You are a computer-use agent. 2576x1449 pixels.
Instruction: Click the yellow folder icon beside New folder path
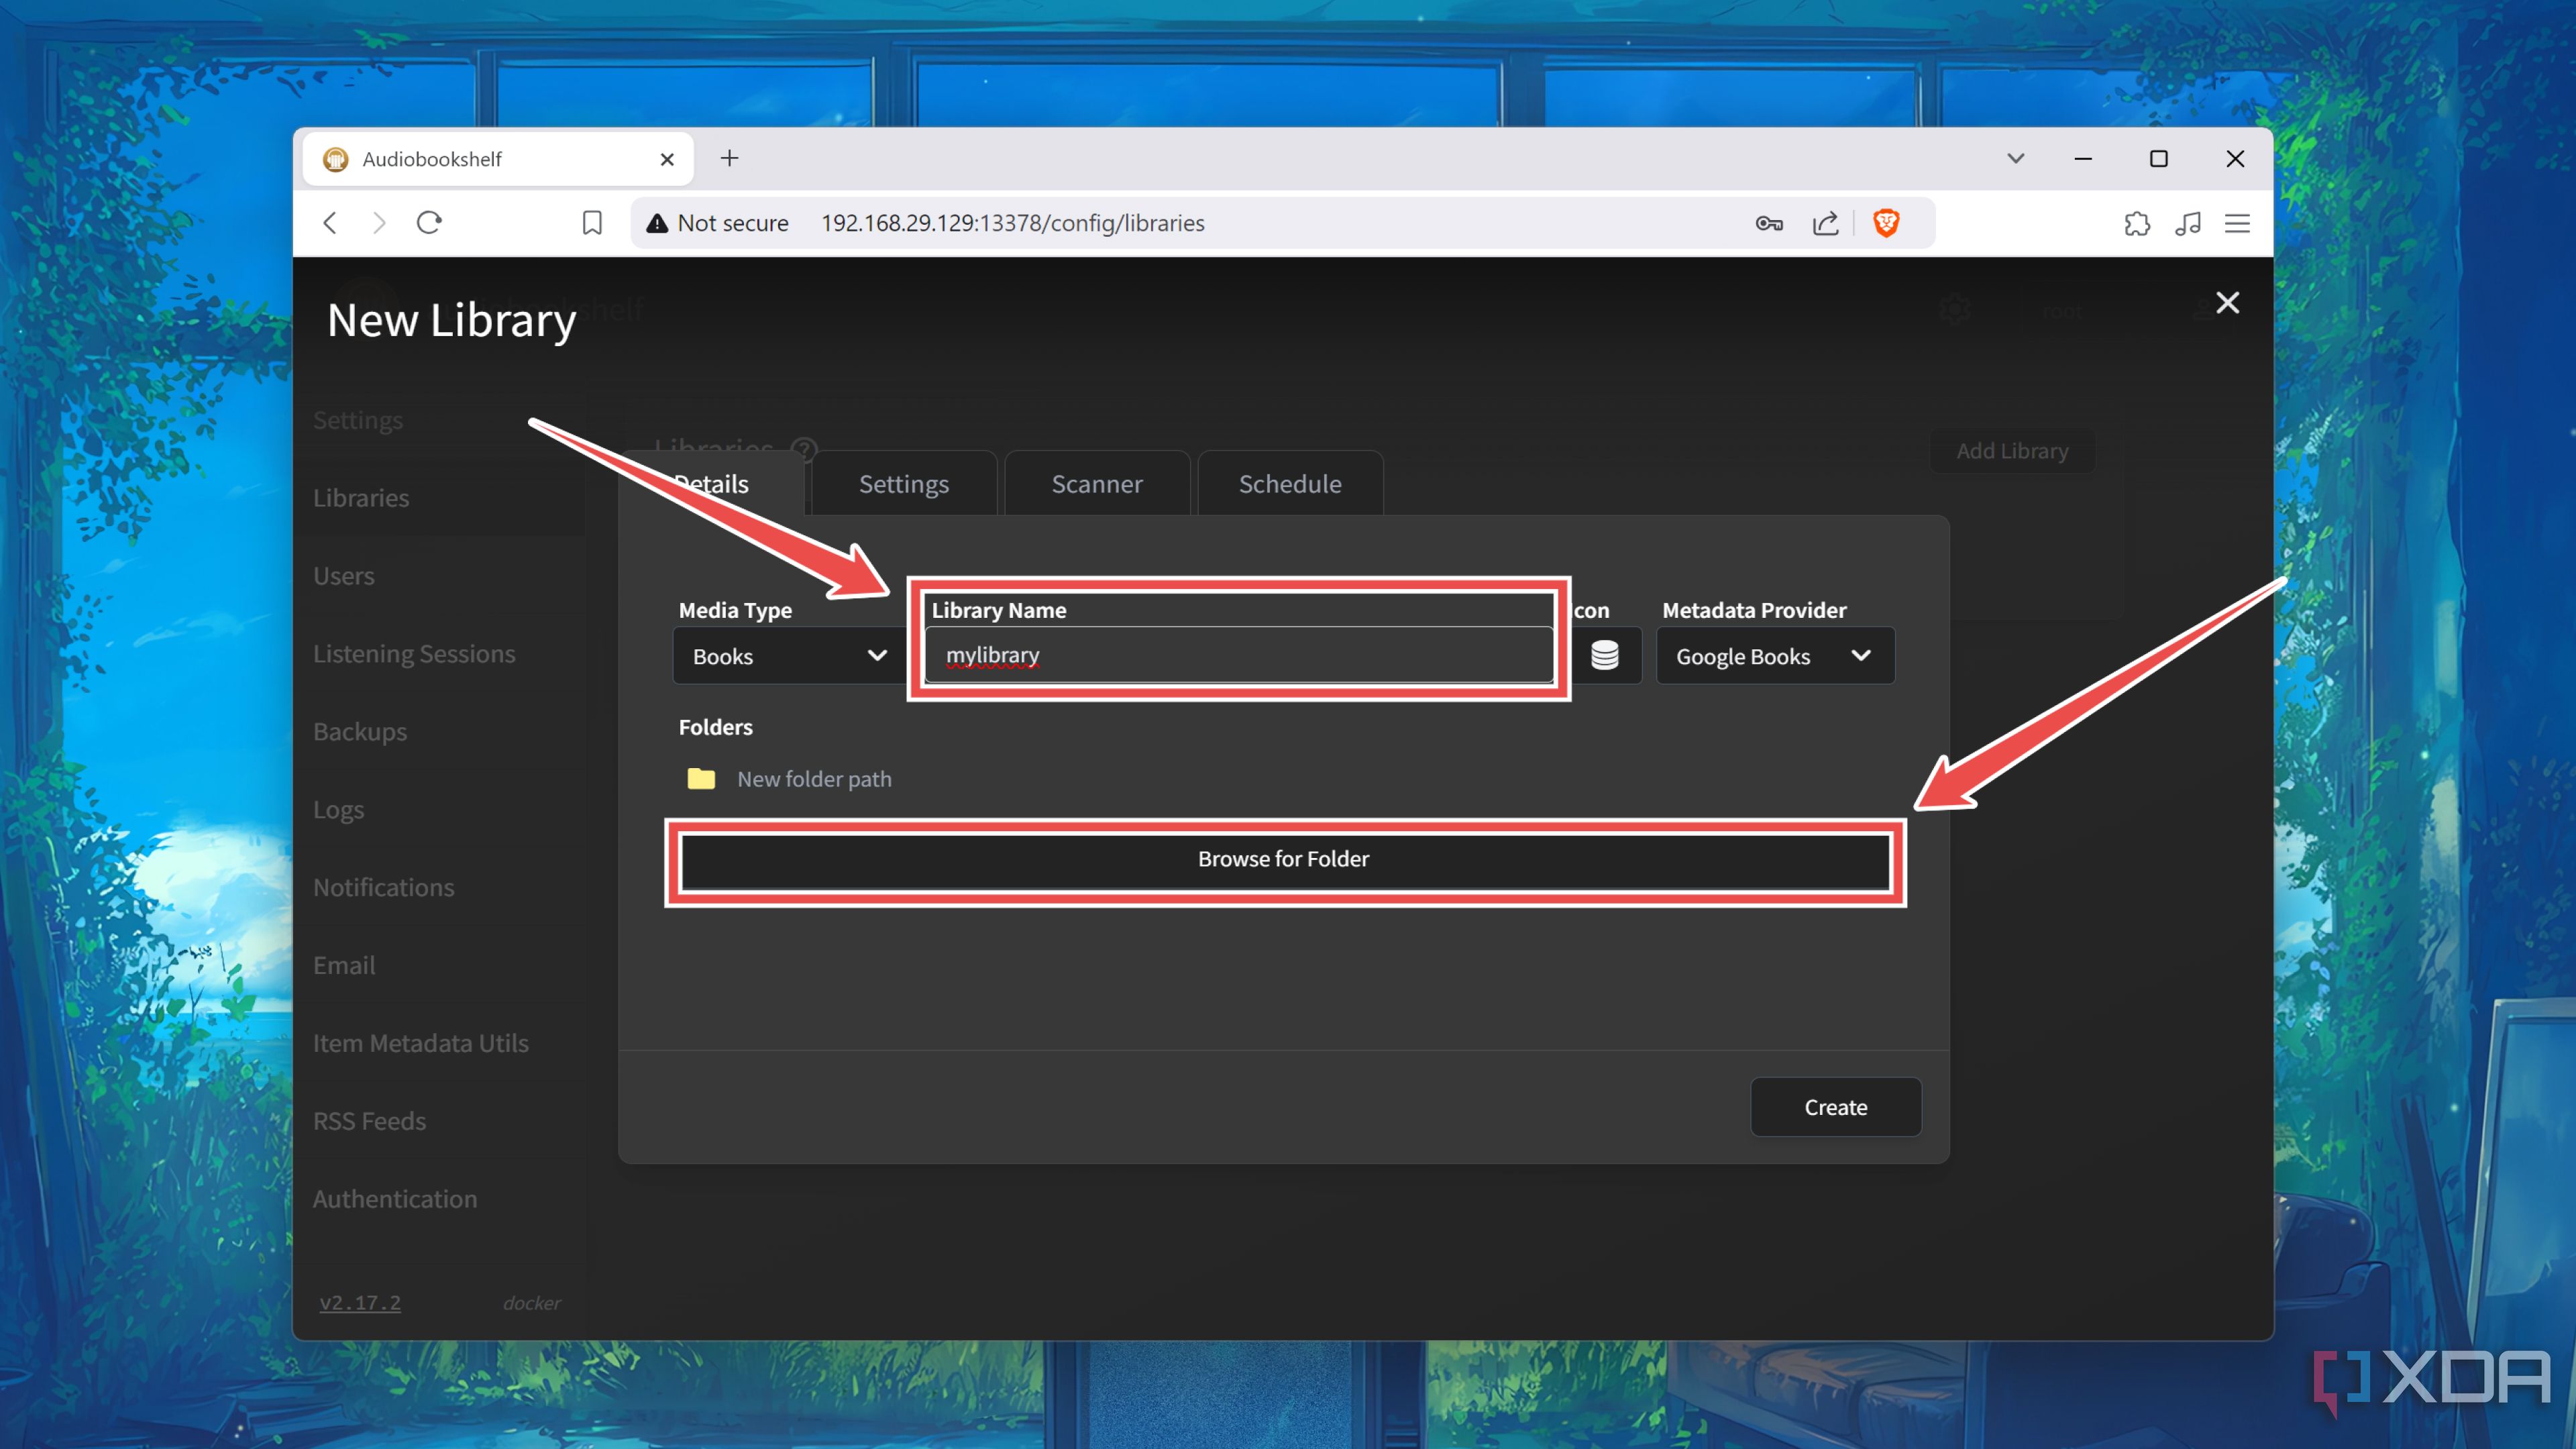tap(701, 779)
